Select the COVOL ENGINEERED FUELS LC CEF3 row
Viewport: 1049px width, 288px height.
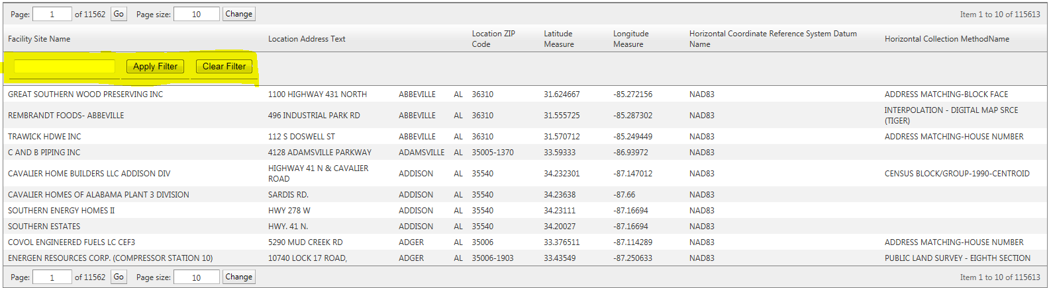(525, 242)
